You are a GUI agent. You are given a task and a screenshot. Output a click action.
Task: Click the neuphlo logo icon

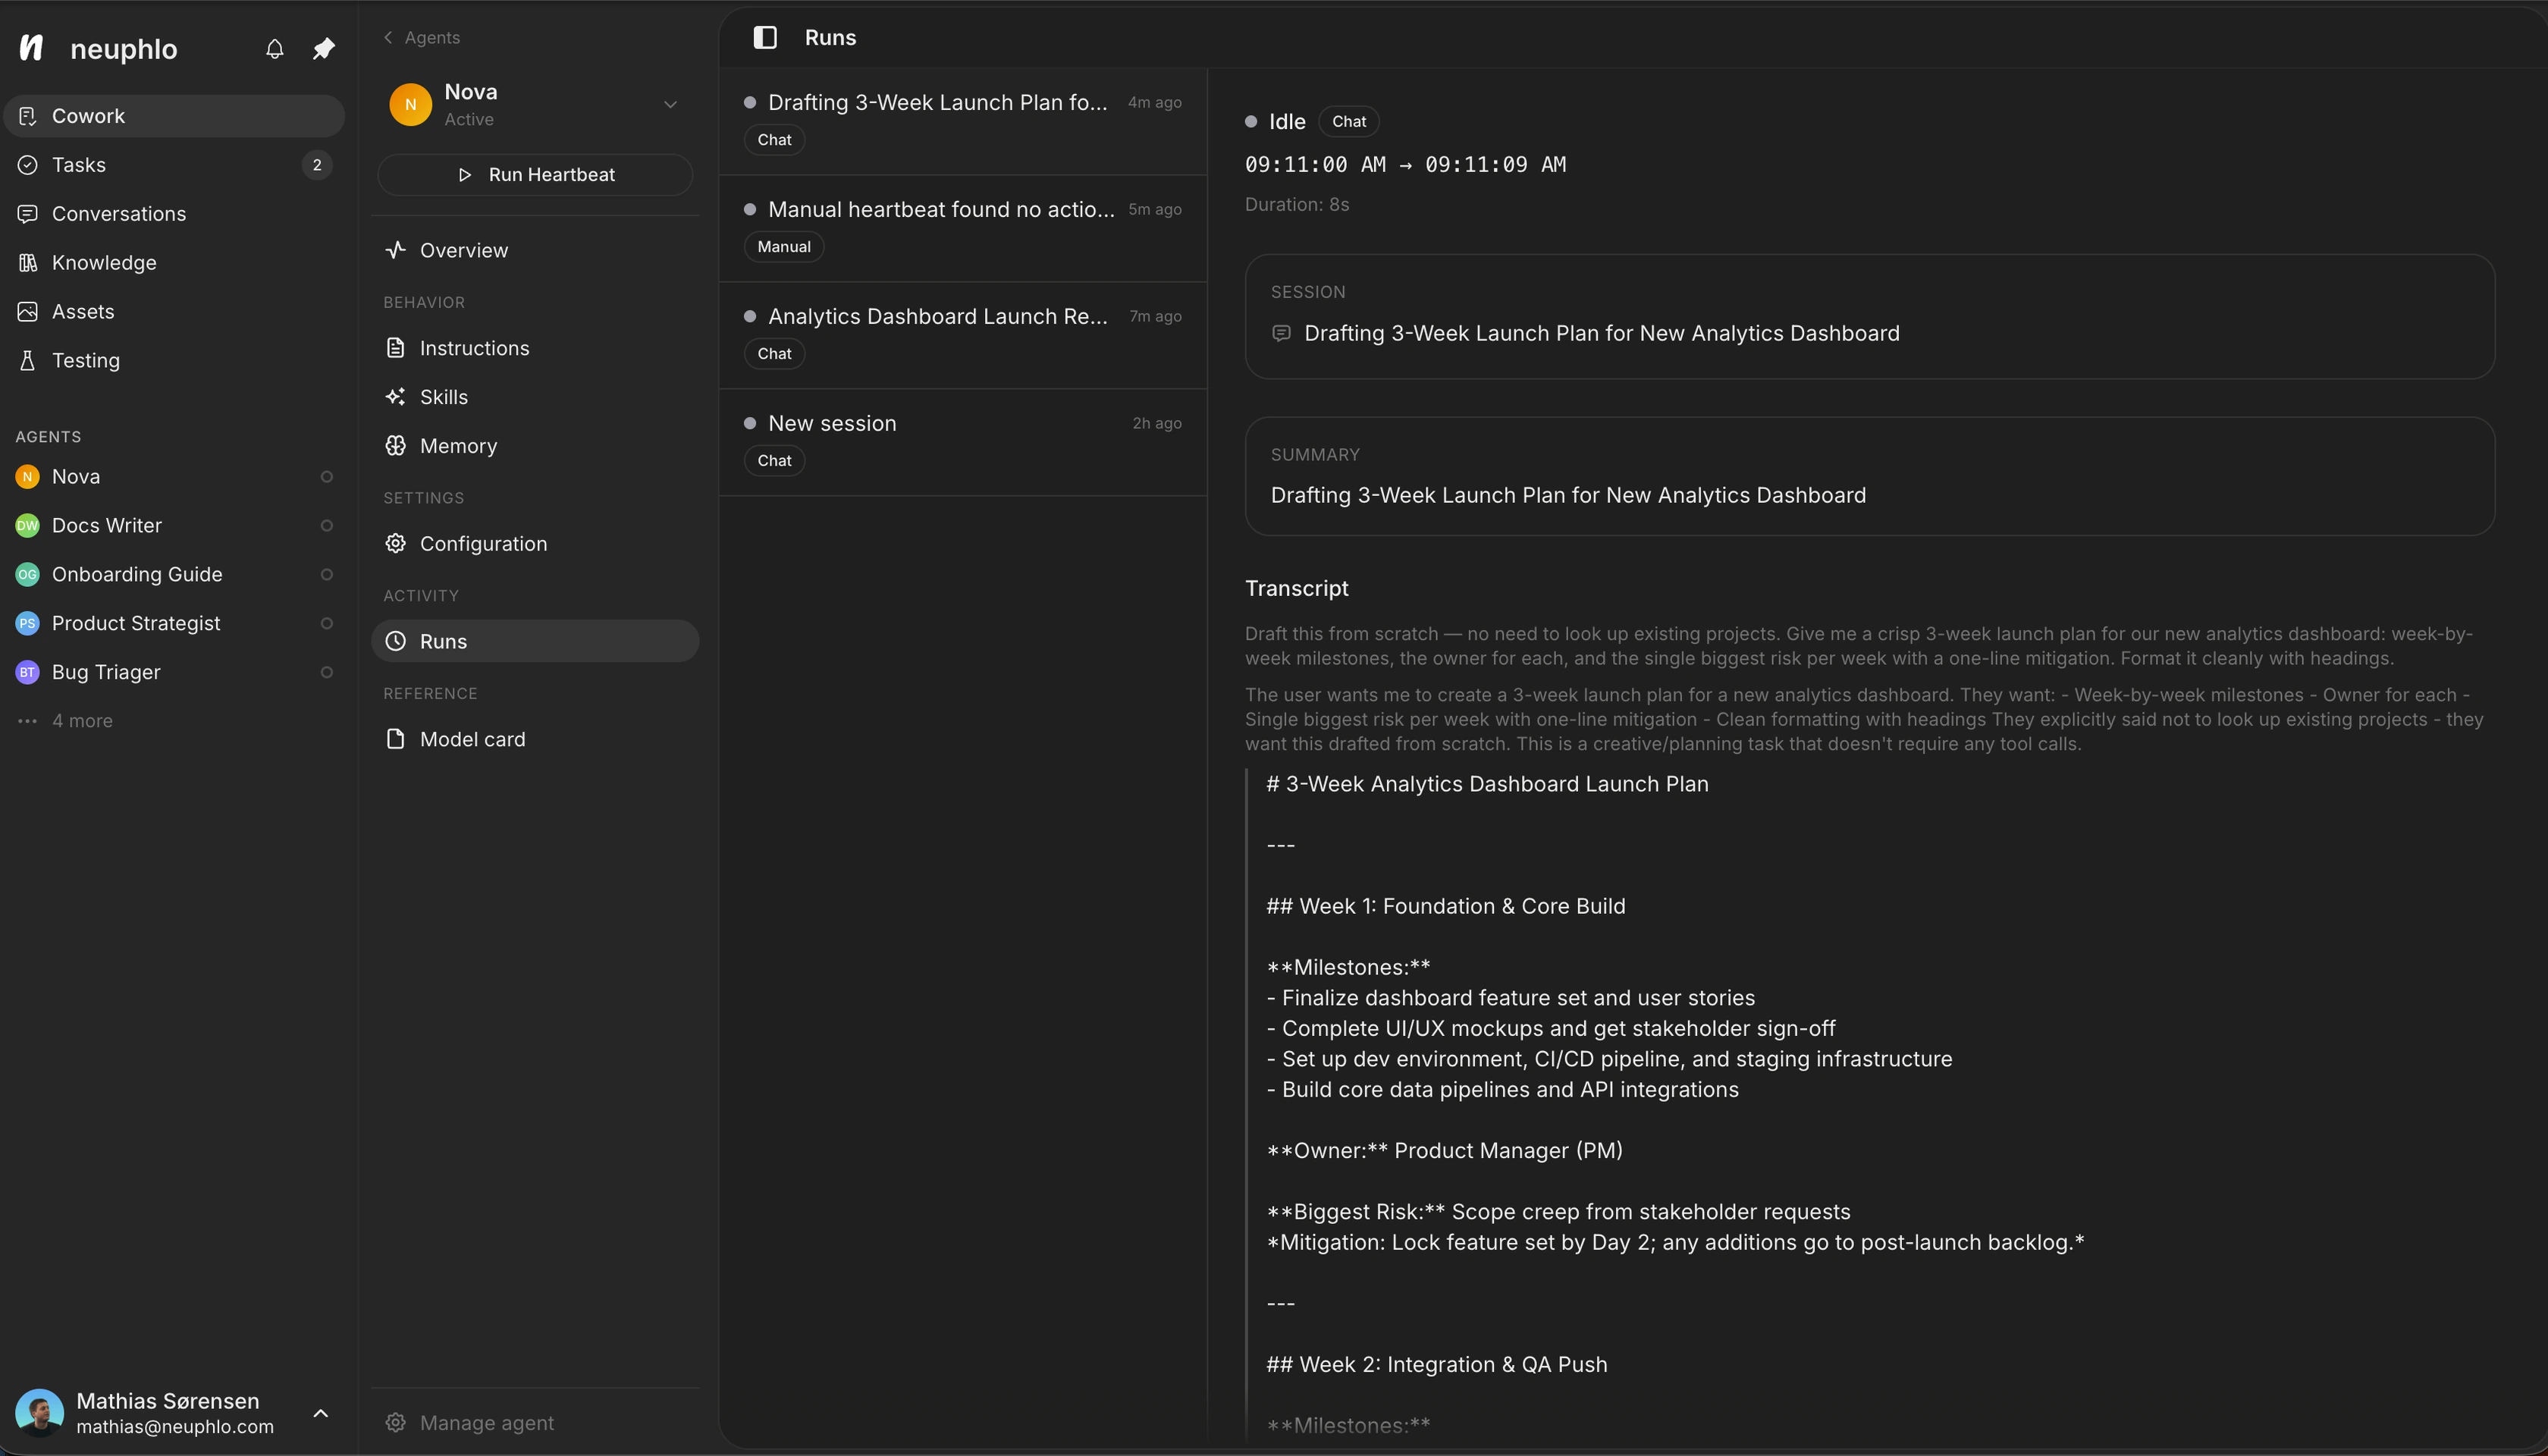click(32, 48)
